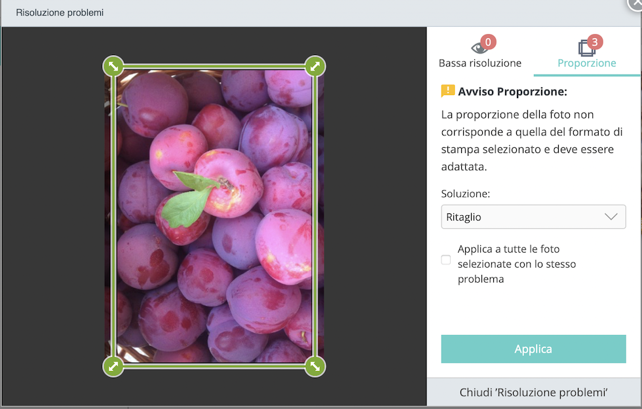This screenshot has width=642, height=409.
Task: Click the chevron arrow in Ritaglio combo box
Action: 611,217
